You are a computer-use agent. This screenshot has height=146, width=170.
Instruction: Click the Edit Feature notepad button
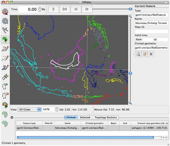pos(145,54)
